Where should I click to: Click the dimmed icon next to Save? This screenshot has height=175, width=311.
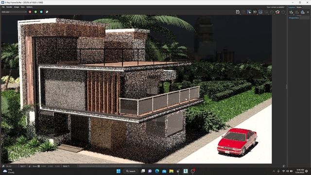(243, 12)
